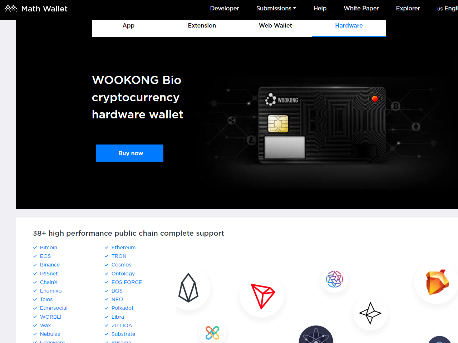
Task: Click the WOOKONG Bio card image
Action: pyautogui.click(x=322, y=125)
